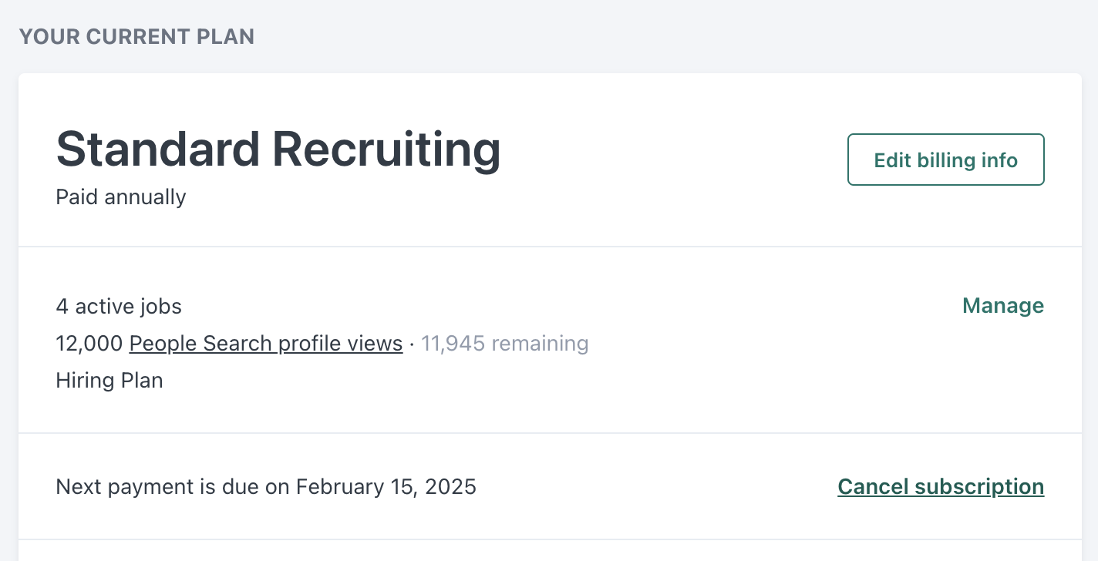Click the word billing on the outlined button
1098x561 pixels.
(x=946, y=160)
